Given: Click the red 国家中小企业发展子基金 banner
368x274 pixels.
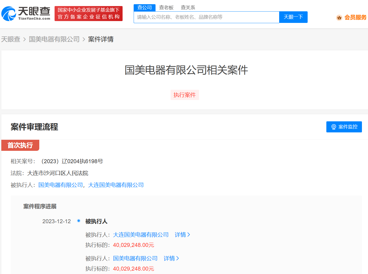Looking at the screenshot, I should tap(89, 13).
